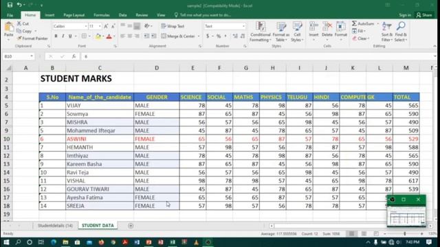Screen dimensions: 440x247
Task: Switch to the Insert ribbon tab
Action: (x=49, y=15)
